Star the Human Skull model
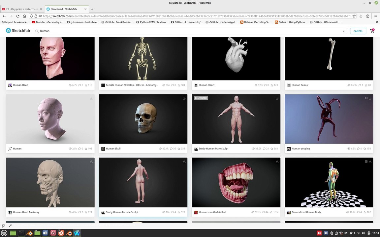Screen dimensions: 380x237 (x=179, y=149)
